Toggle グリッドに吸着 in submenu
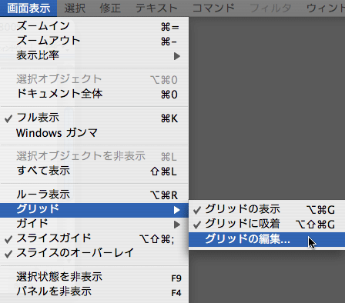The image size is (345, 303). click(267, 225)
